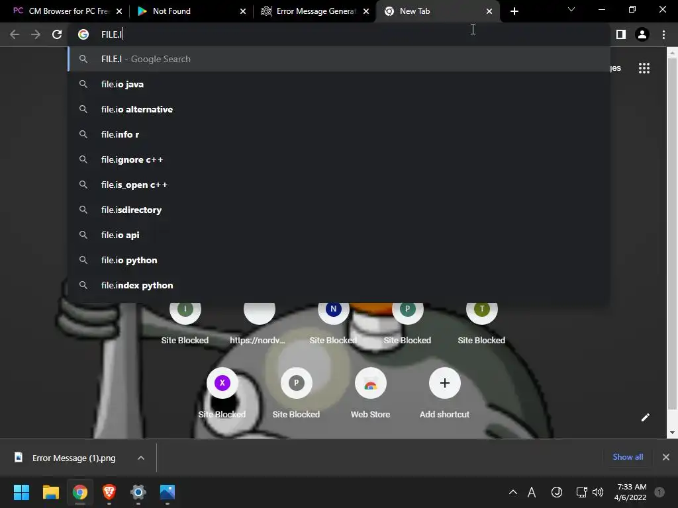This screenshot has height=508, width=678.
Task: Open the purple 'X' Site Blocked shortcut
Action: tap(222, 394)
